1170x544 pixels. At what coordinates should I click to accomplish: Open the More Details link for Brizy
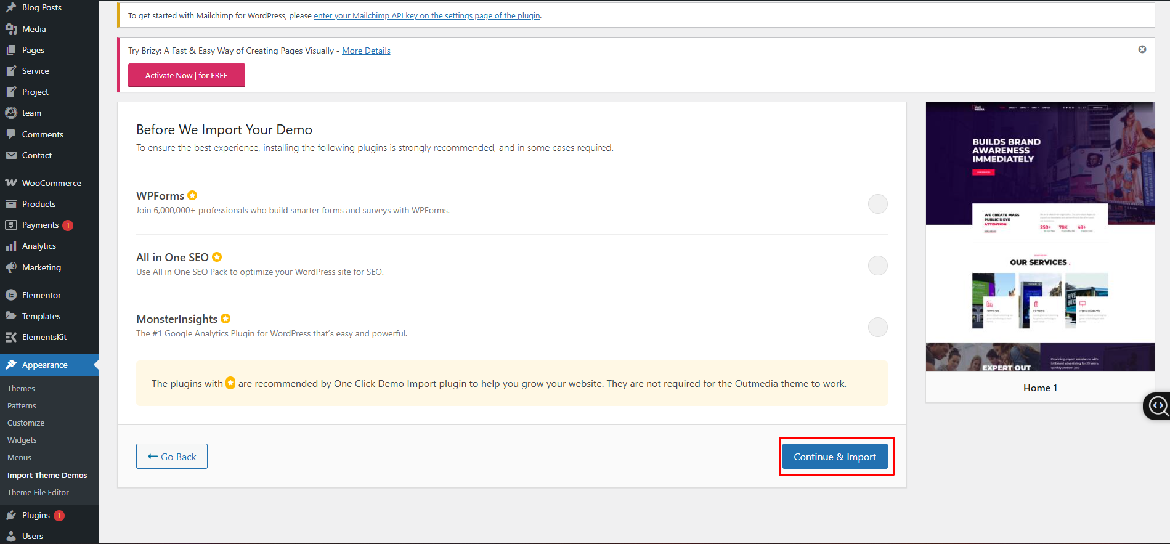click(366, 51)
